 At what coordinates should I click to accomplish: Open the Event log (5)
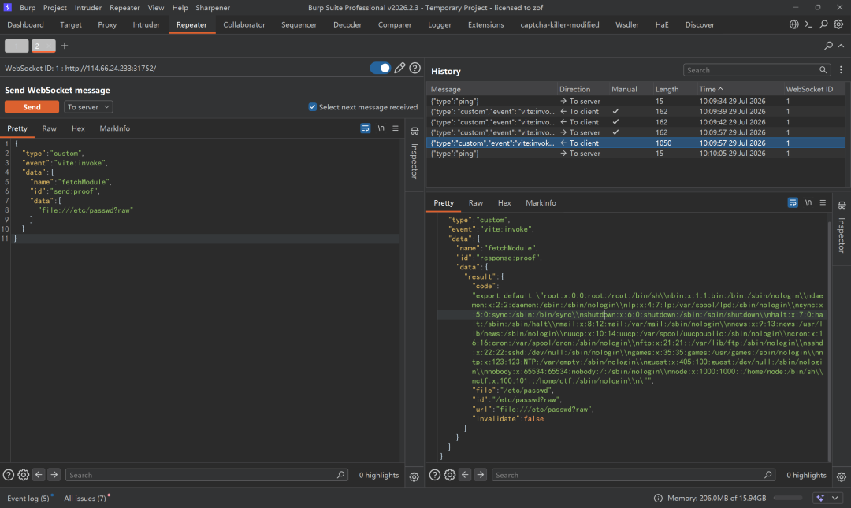28,499
